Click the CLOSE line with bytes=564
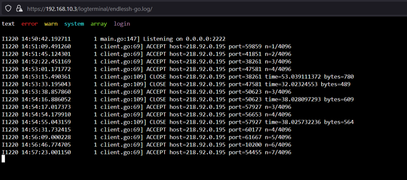The height and width of the screenshot is (180, 407). point(178,122)
